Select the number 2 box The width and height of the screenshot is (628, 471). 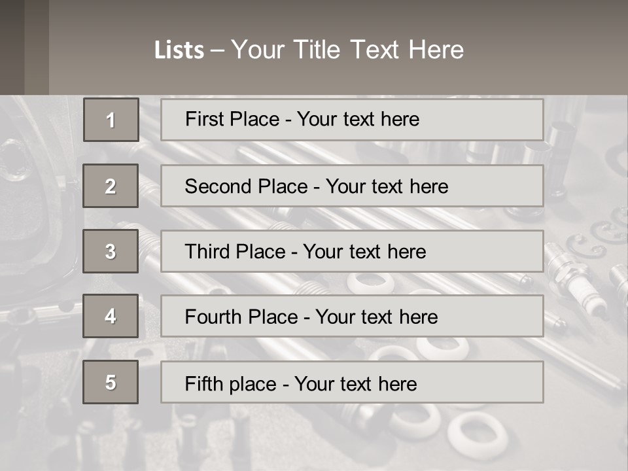point(111,186)
